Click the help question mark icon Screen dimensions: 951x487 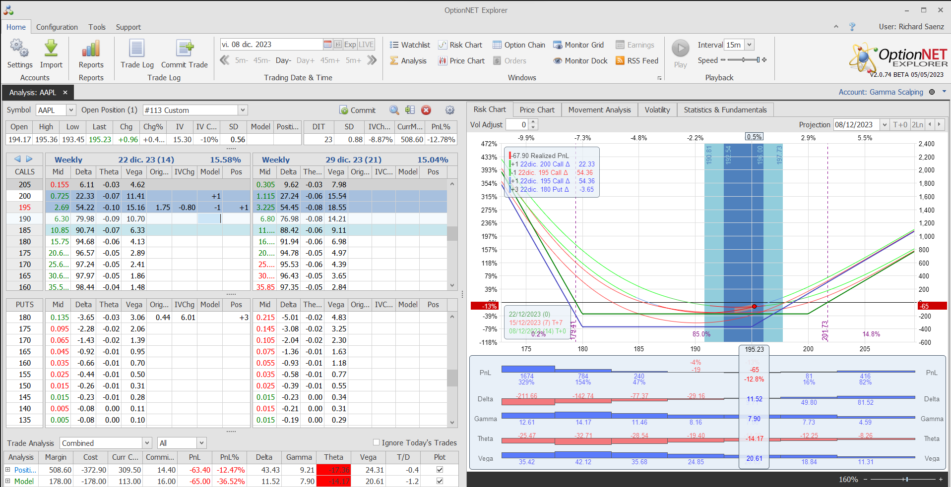(852, 27)
